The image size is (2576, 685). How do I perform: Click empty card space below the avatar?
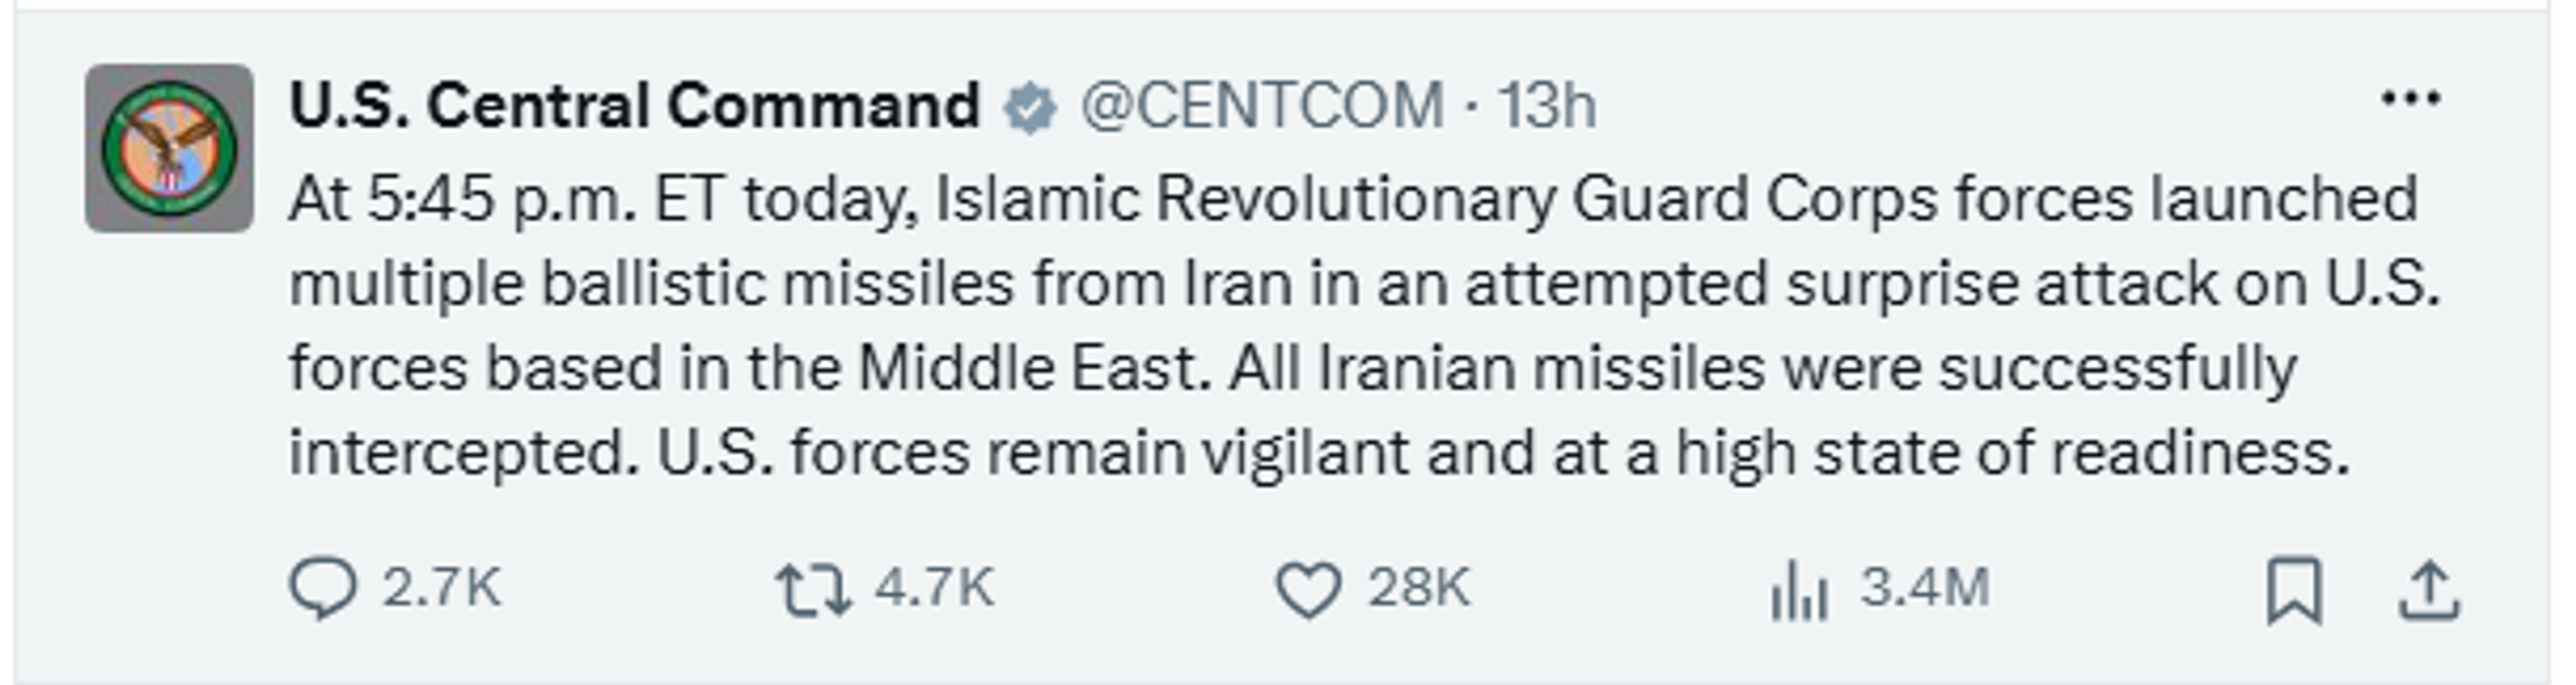(169, 420)
